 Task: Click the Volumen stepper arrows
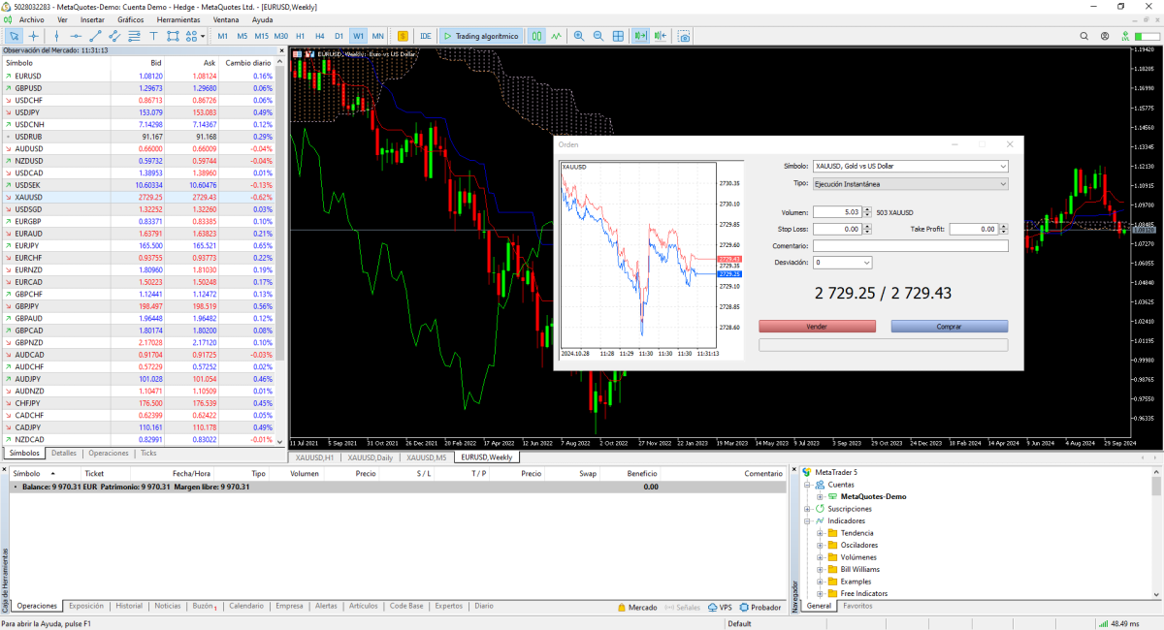point(866,212)
